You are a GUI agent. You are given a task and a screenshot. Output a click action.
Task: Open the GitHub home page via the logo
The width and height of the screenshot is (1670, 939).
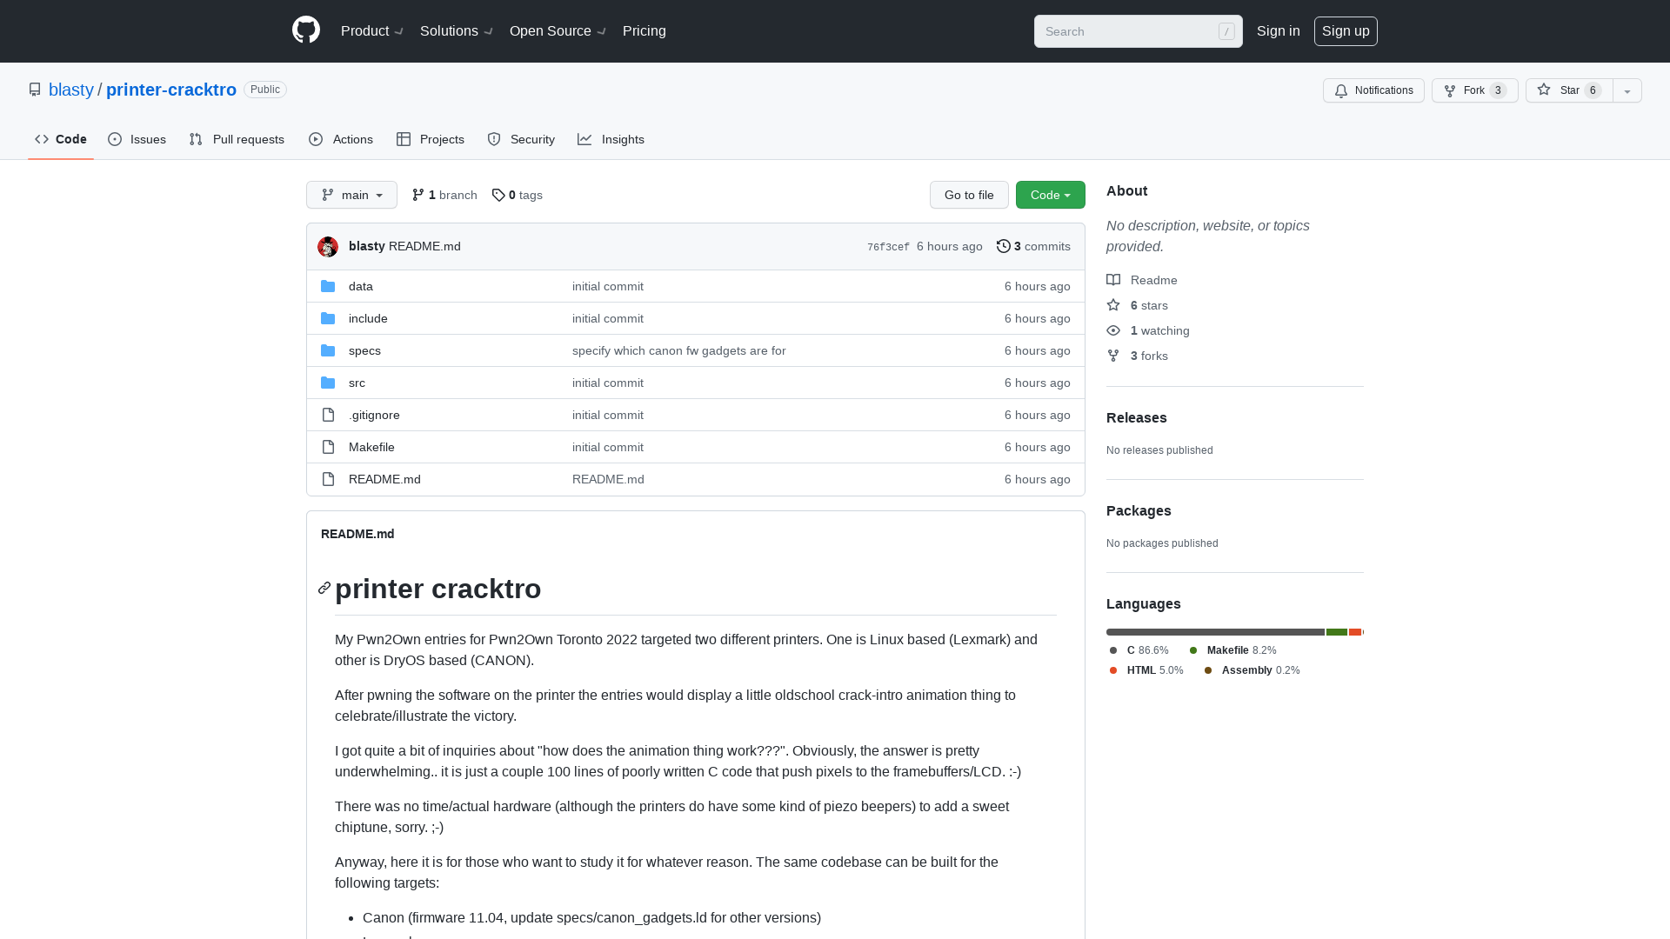click(306, 30)
